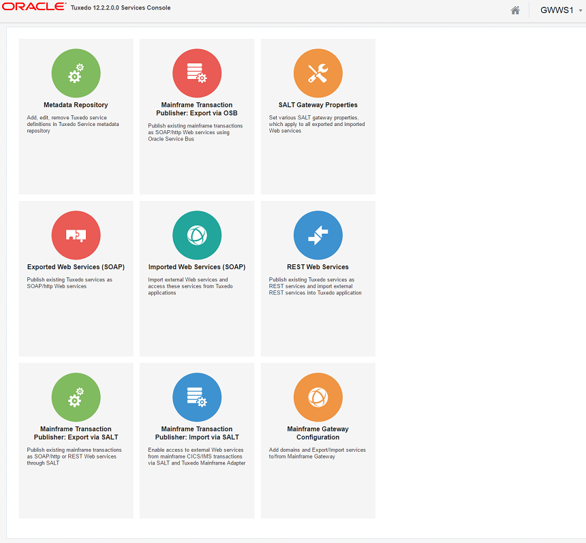The height and width of the screenshot is (543, 586).
Task: Select Mainframe Transaction Publisher: Export via OSB title
Action: tap(197, 109)
